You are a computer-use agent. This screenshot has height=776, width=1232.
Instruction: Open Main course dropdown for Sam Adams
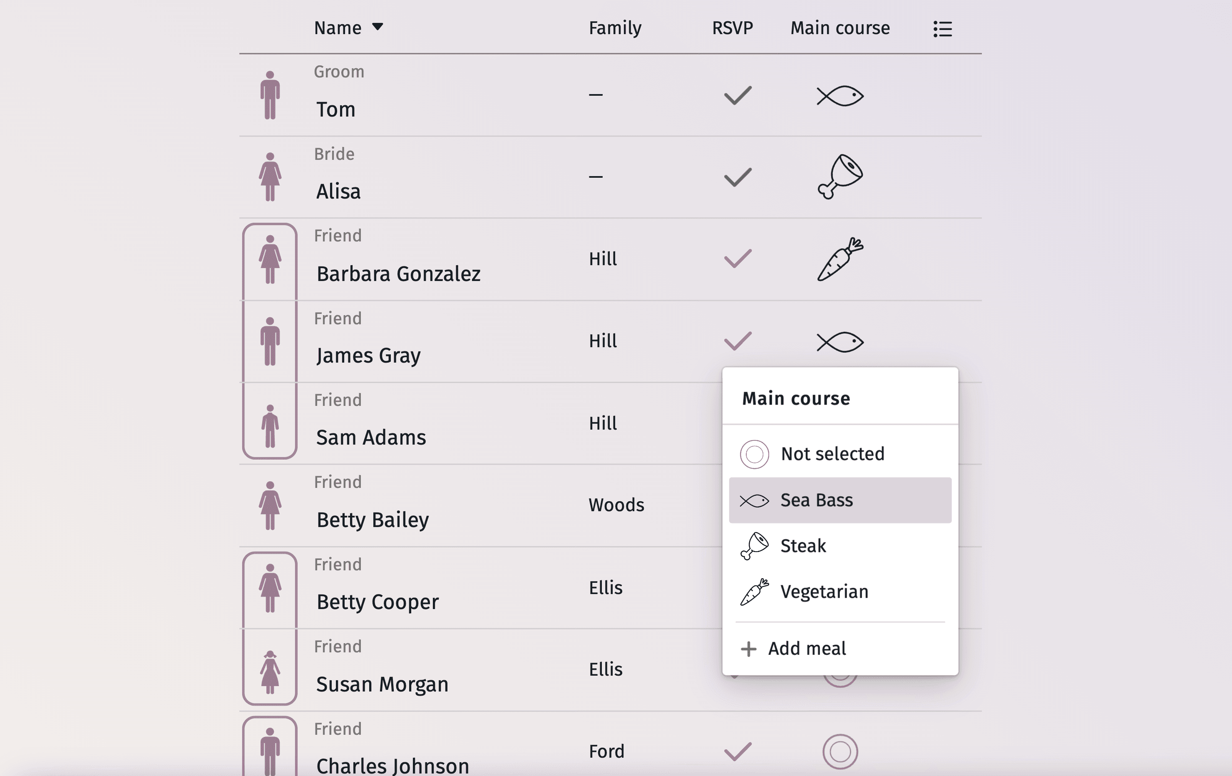[x=838, y=422]
